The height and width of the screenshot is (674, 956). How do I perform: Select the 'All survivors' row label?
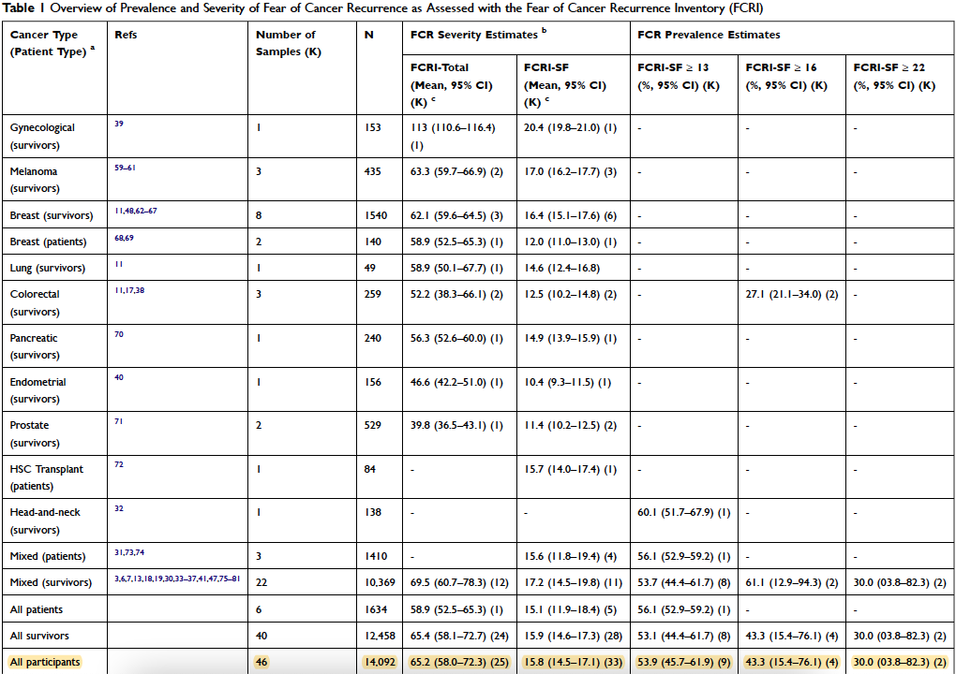point(39,636)
